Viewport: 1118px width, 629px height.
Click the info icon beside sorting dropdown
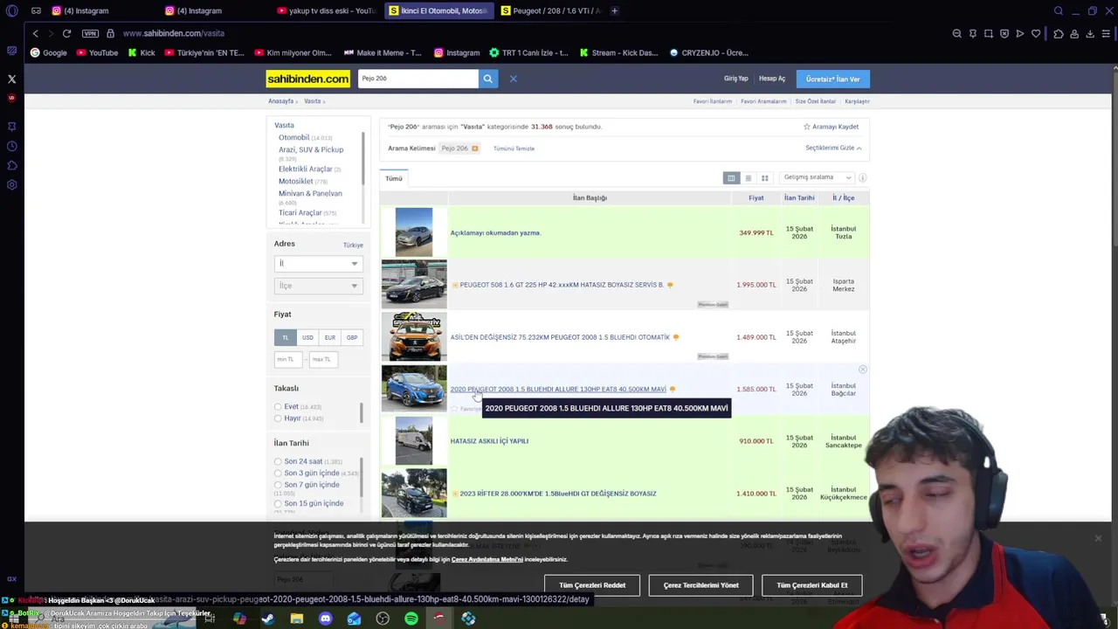point(862,178)
